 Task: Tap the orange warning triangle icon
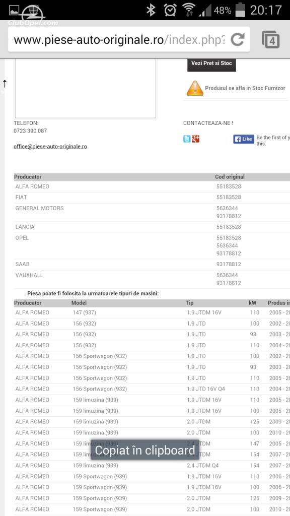(195, 88)
